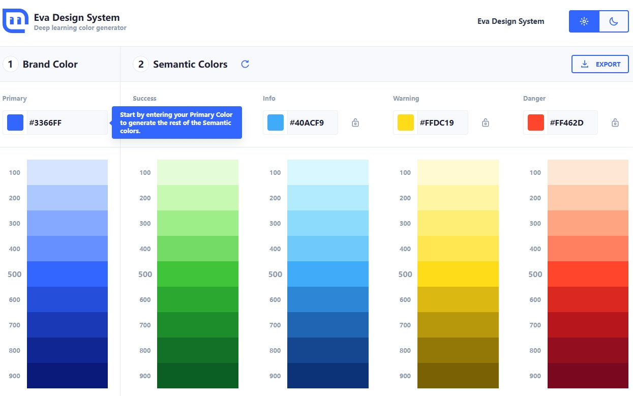The image size is (633, 396).
Task: Select the Info 800 shade block
Action: 328,350
